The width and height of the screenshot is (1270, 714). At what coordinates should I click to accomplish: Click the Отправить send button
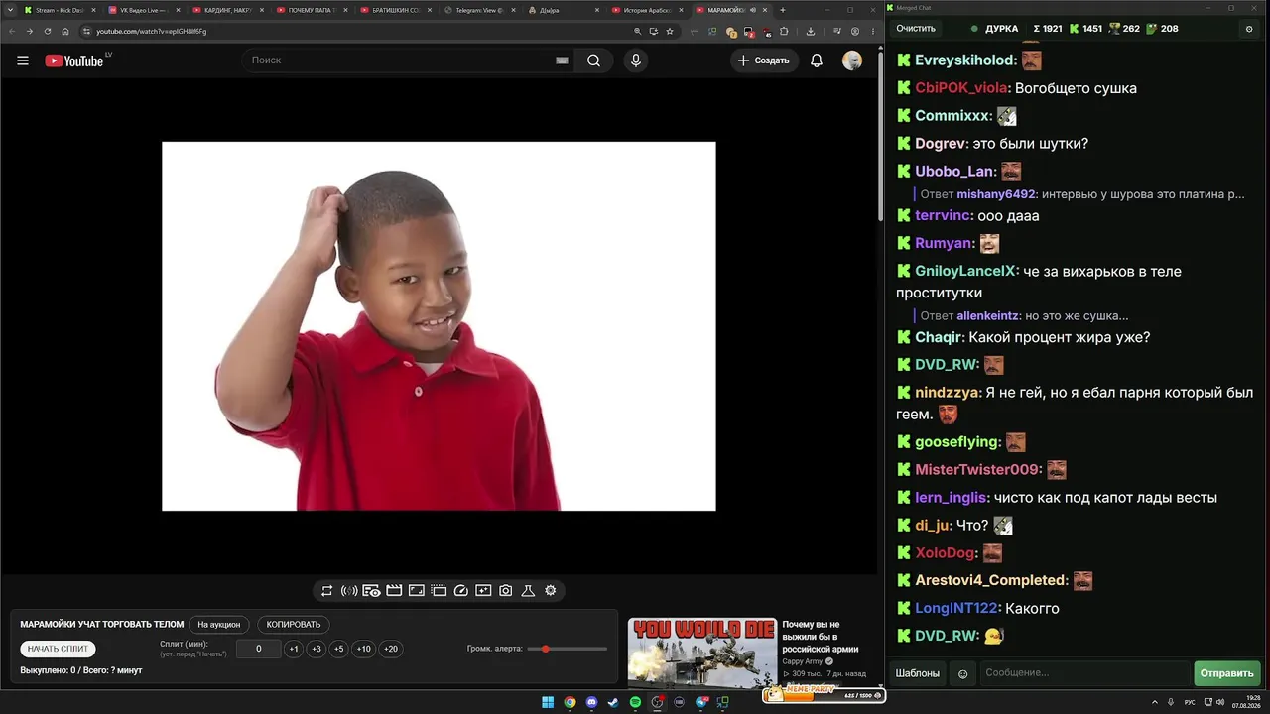coord(1227,674)
